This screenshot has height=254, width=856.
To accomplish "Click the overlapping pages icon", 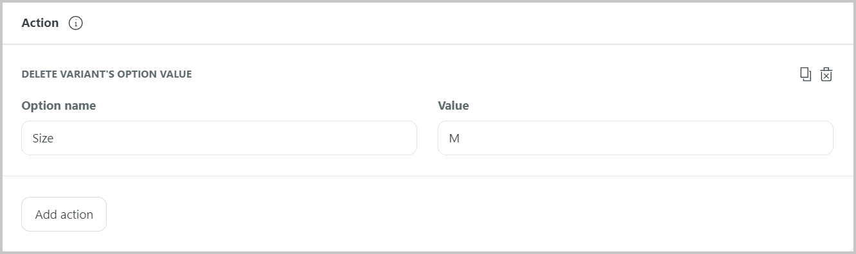I will pyautogui.click(x=805, y=74).
